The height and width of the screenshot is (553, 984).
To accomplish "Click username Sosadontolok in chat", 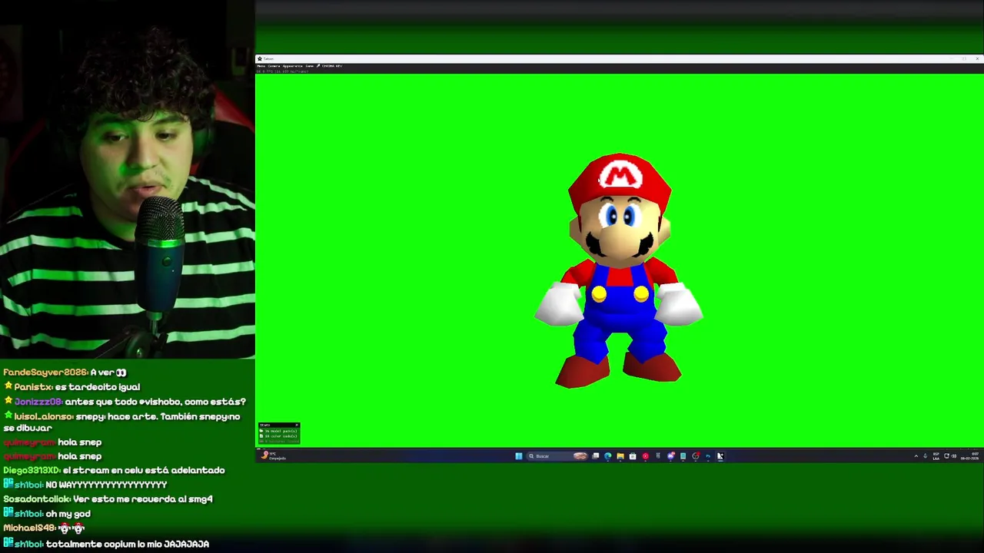I will [36, 499].
